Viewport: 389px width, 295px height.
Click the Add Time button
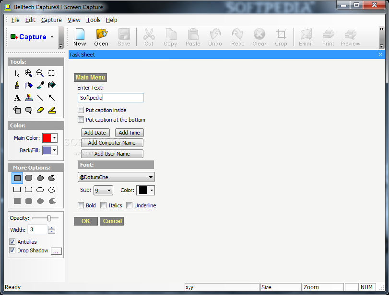coord(129,133)
